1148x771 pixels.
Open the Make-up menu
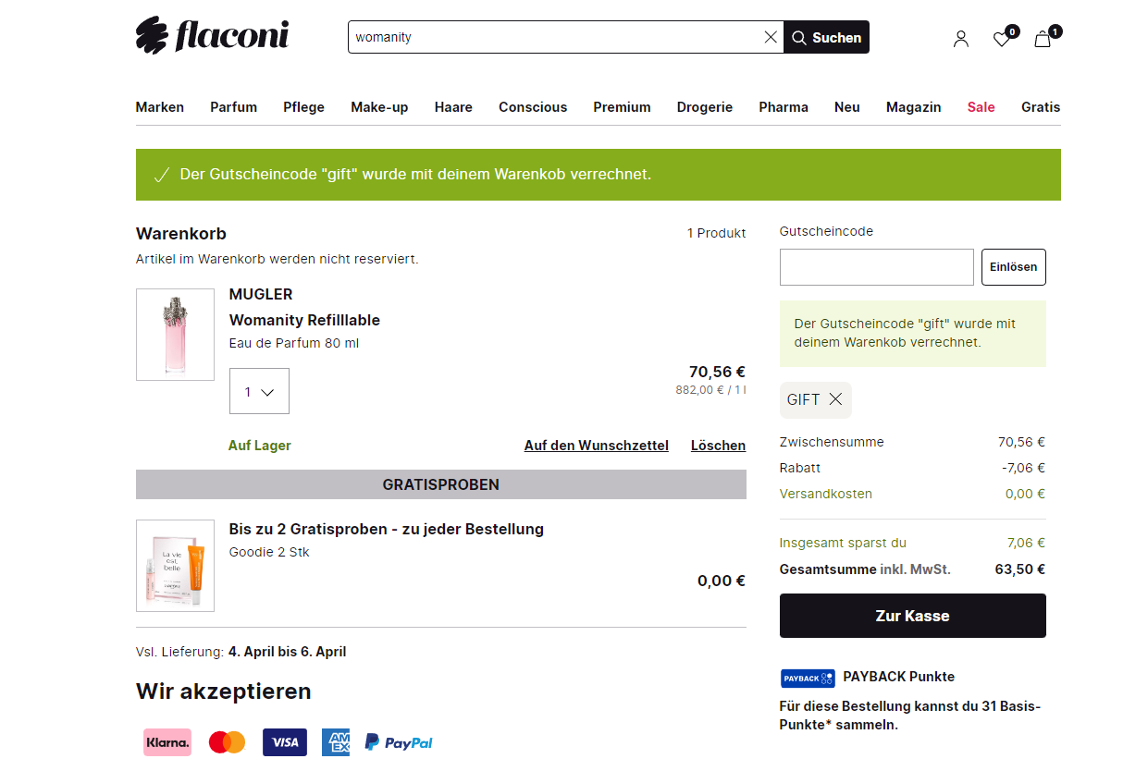click(x=379, y=107)
